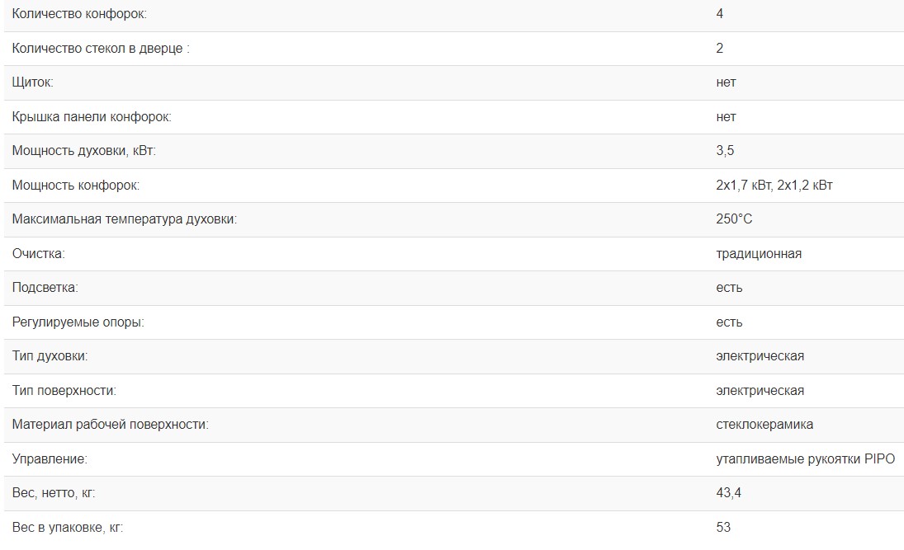
Task: Click the 'Регулируемые опоры' label
Action: (x=78, y=322)
